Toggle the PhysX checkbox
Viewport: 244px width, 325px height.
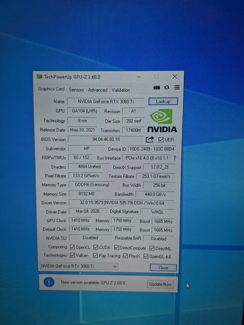pos(125,256)
